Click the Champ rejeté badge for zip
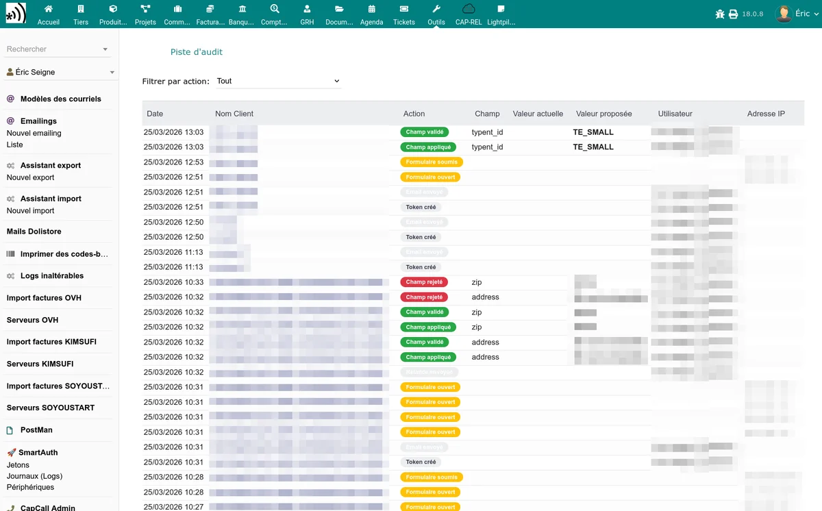 pos(424,282)
